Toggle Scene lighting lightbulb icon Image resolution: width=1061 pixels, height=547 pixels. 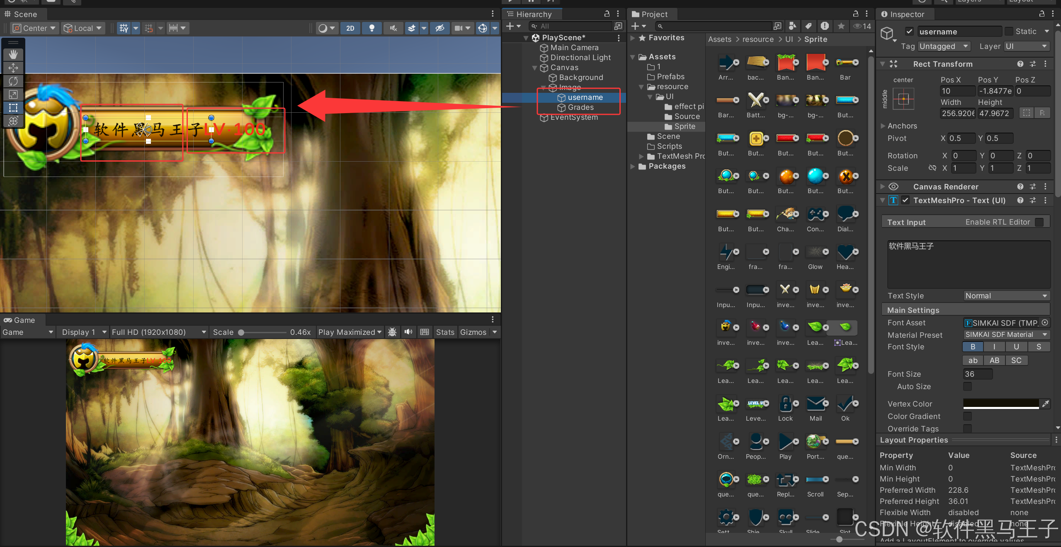(x=372, y=28)
